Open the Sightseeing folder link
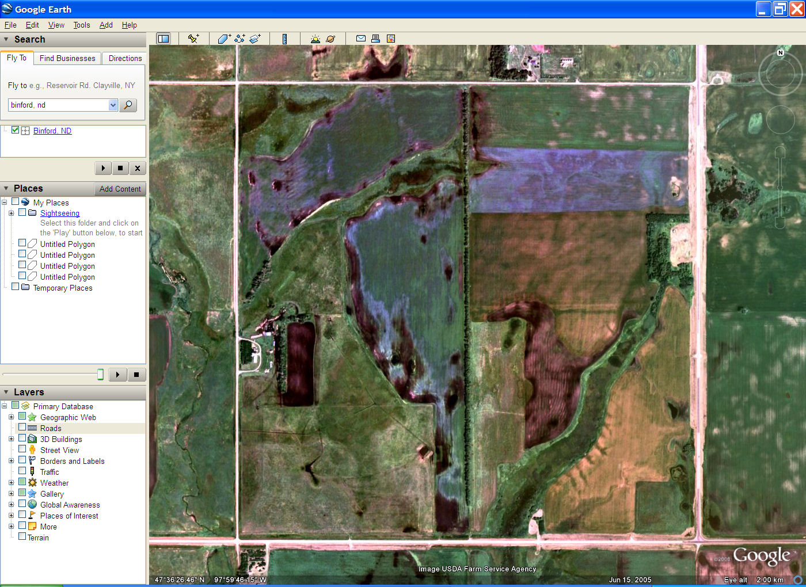The width and height of the screenshot is (806, 587). coord(60,213)
